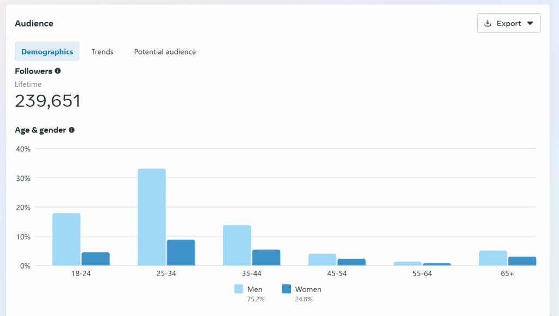The width and height of the screenshot is (559, 316).
Task: Click the lifetime follower count 239,651
Action: [47, 101]
